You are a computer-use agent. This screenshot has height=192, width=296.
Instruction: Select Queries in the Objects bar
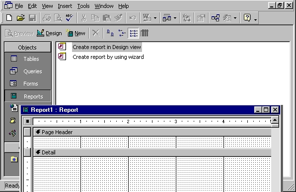pos(27,71)
